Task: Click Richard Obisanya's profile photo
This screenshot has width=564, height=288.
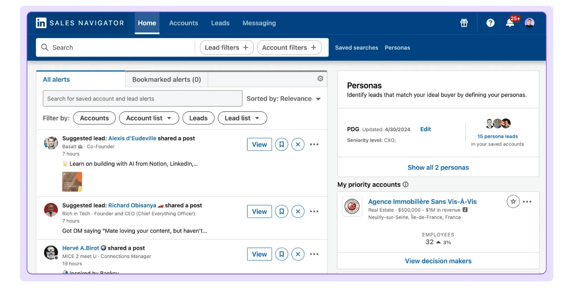Action: [51, 210]
